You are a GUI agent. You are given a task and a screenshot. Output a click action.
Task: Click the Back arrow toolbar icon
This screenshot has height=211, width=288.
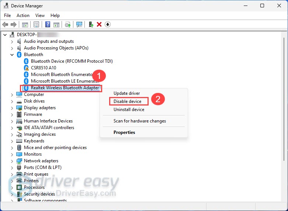coord(5,24)
